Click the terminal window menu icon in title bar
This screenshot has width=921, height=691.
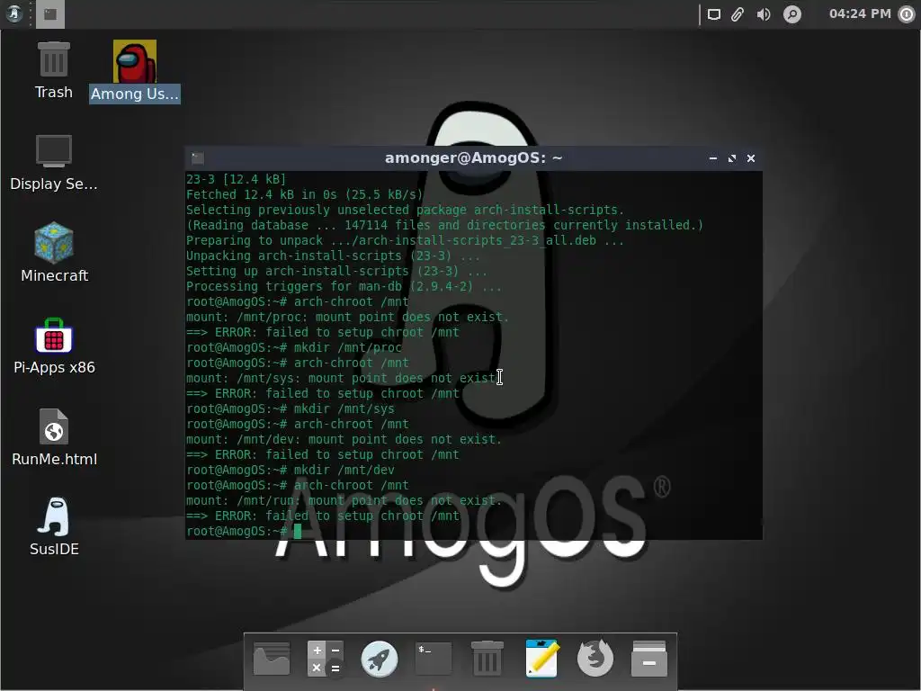coord(197,158)
